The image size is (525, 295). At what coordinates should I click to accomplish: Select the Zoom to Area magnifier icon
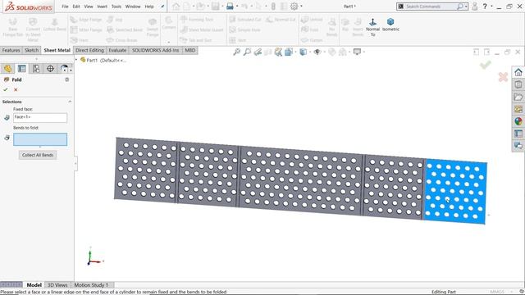tap(247, 52)
